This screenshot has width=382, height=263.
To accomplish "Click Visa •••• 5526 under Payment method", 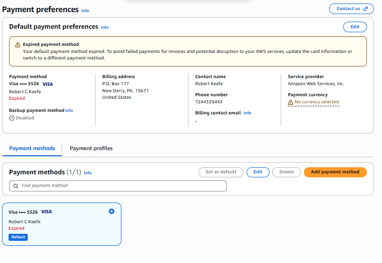I will click(x=24, y=84).
